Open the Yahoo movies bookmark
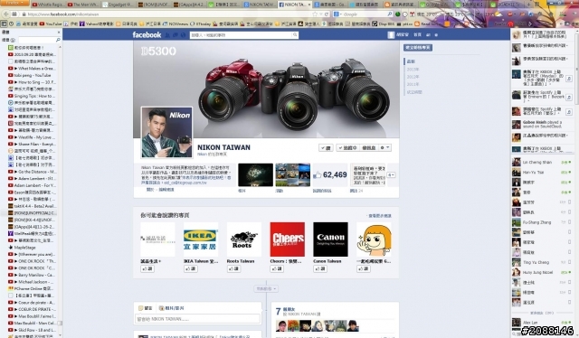The image size is (579, 338). coord(97,23)
